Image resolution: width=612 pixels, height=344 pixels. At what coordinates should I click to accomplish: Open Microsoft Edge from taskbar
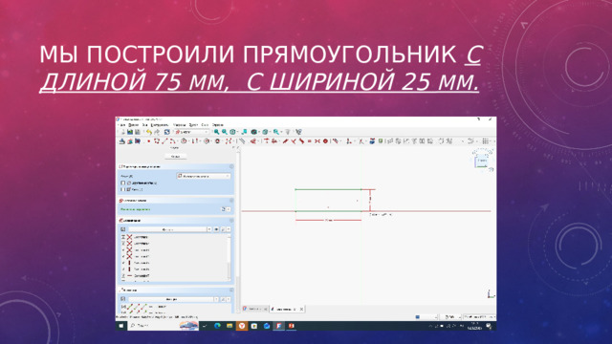(217, 326)
